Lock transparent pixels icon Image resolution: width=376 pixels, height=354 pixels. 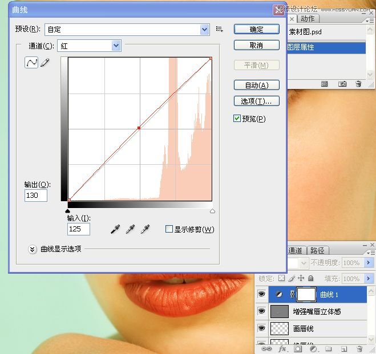point(281,278)
